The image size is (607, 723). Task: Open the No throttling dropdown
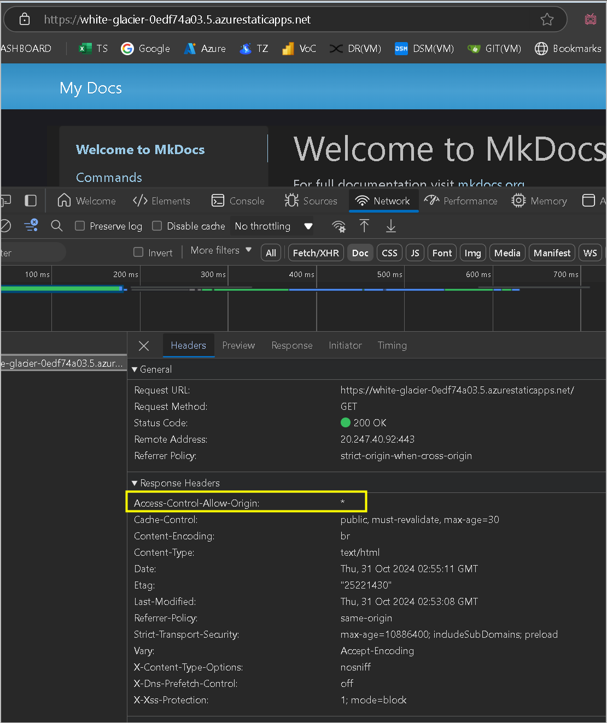pos(273,226)
